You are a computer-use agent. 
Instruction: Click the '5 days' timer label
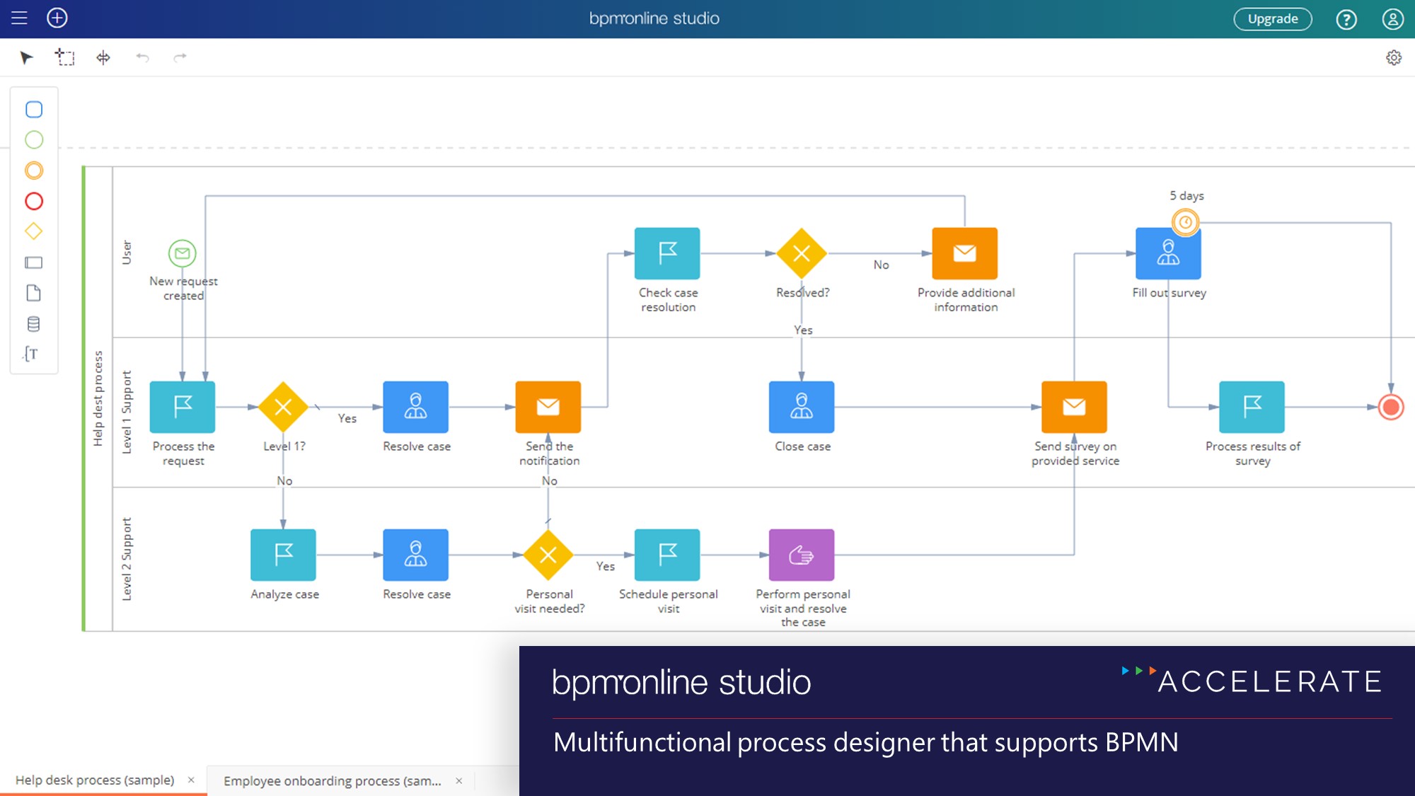(1186, 196)
